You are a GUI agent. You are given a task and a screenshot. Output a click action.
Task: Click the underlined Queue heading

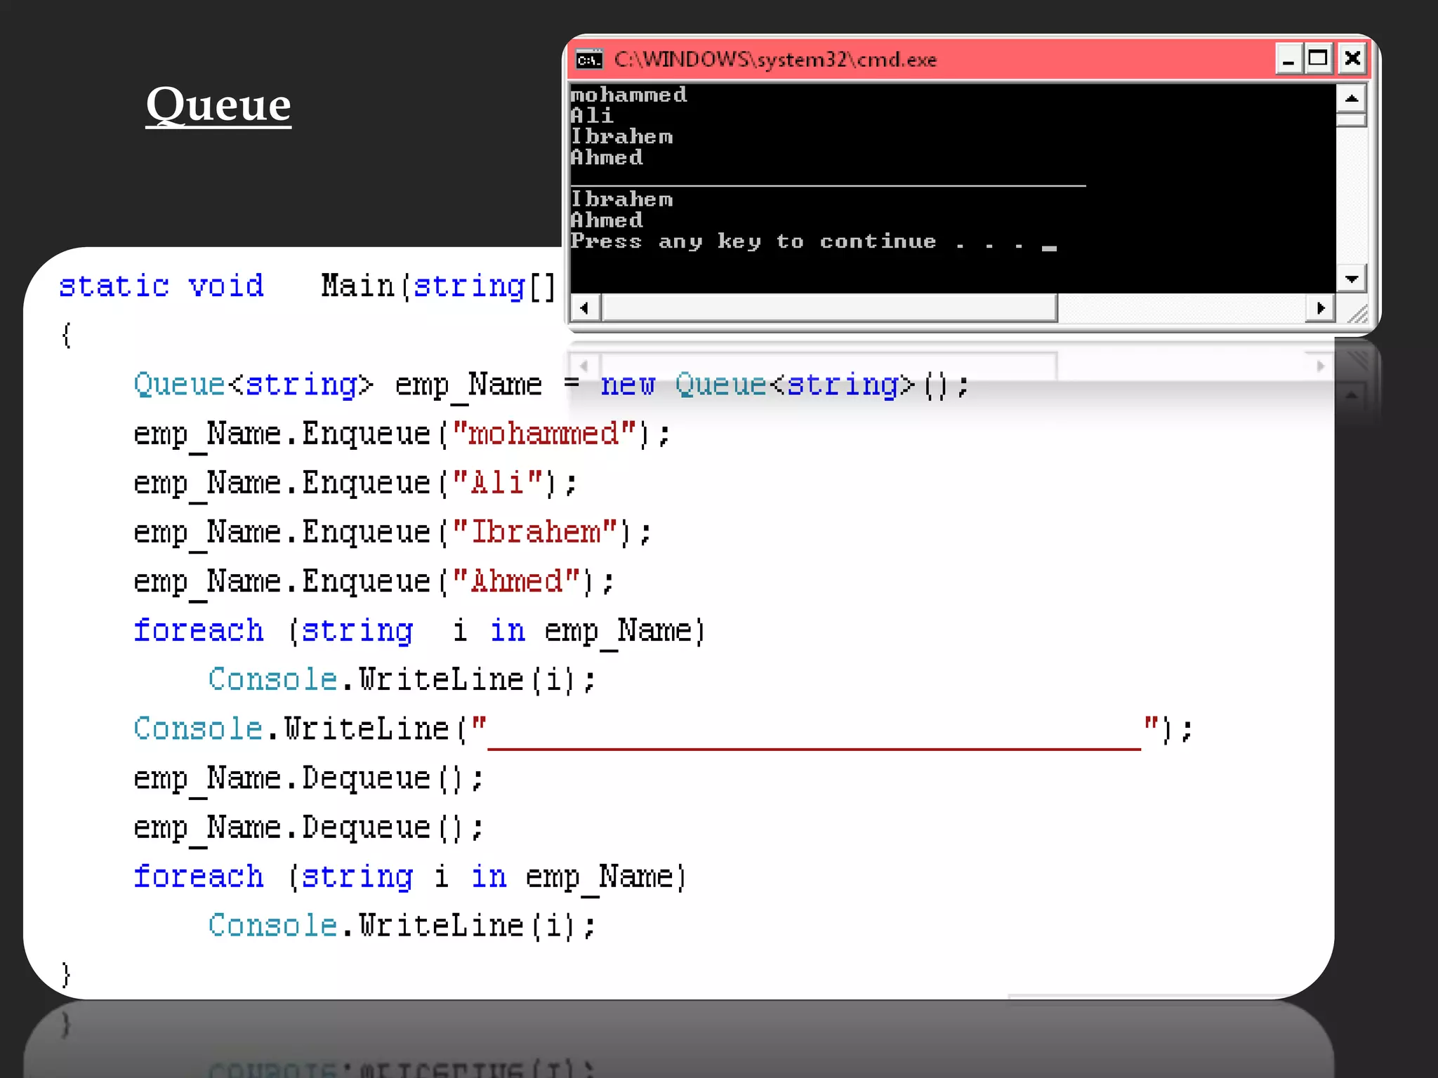(x=218, y=105)
